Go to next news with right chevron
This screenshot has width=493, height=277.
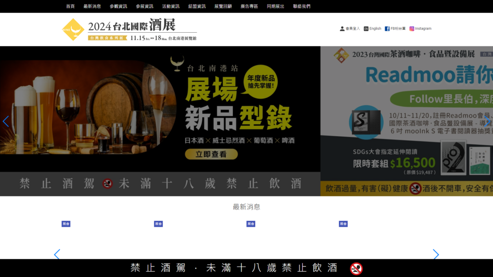pos(436,254)
